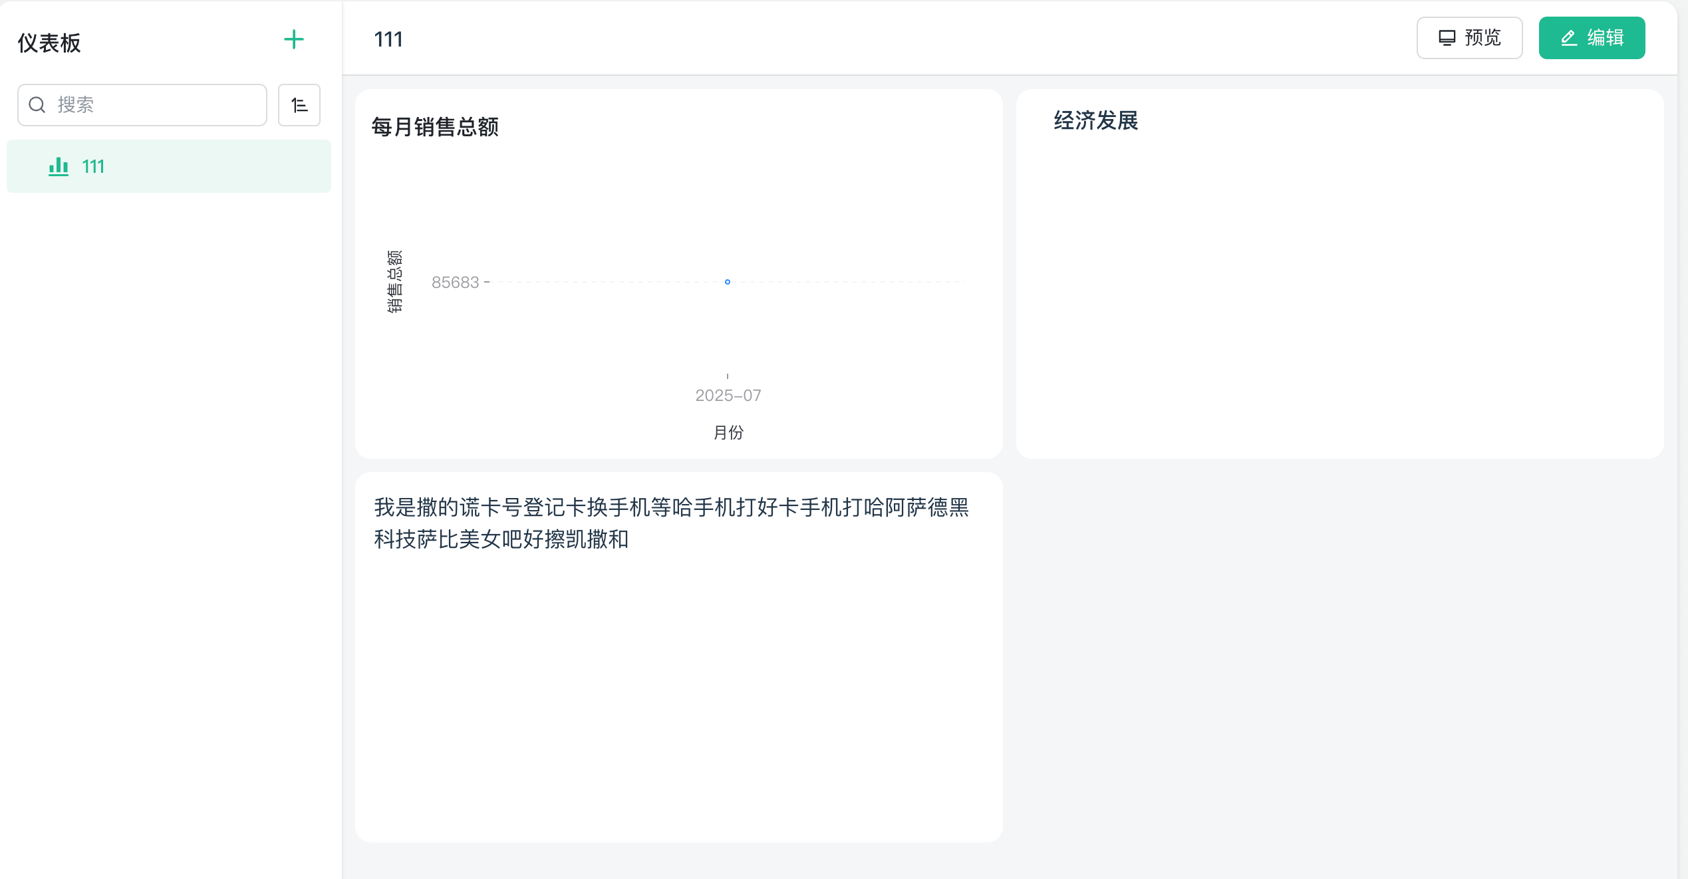Click the bar chart icon beside 111
The width and height of the screenshot is (1688, 879).
tap(59, 166)
